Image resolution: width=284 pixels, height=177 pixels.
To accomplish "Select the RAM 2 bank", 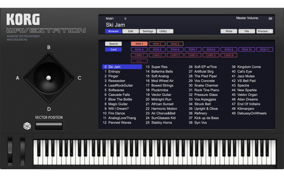I will coord(157,44).
